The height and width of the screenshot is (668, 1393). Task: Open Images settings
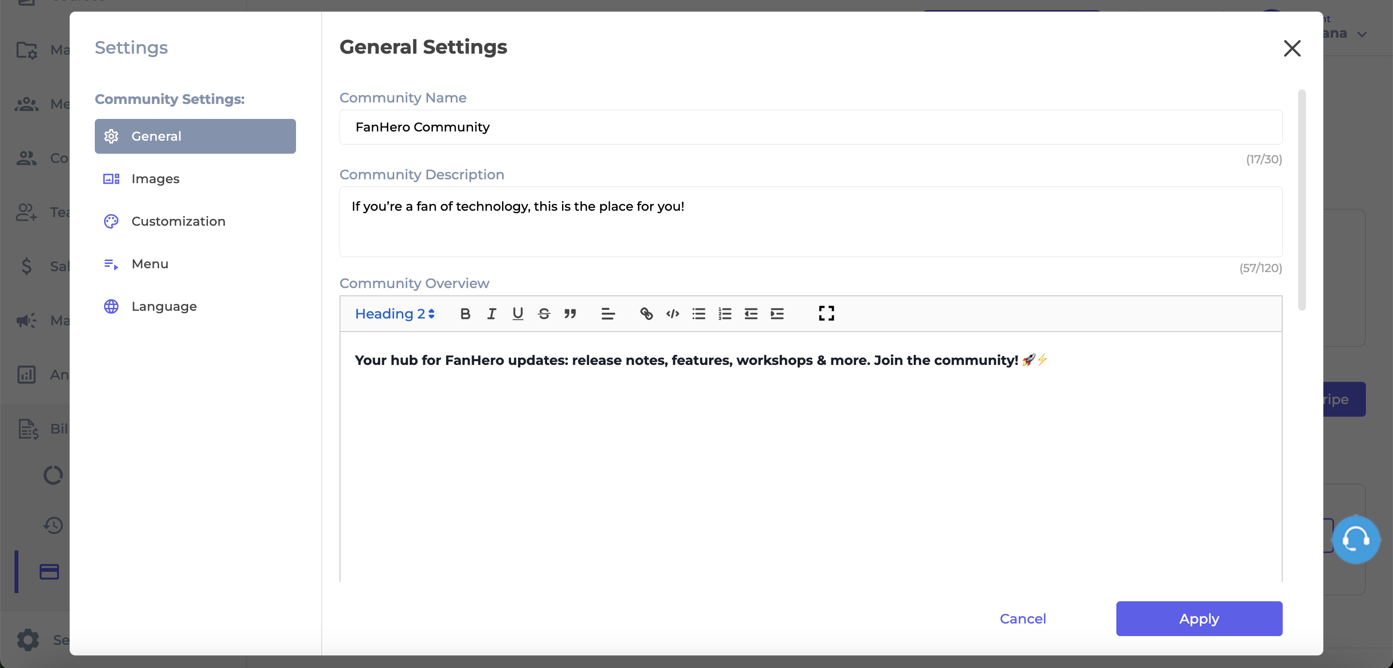point(195,179)
